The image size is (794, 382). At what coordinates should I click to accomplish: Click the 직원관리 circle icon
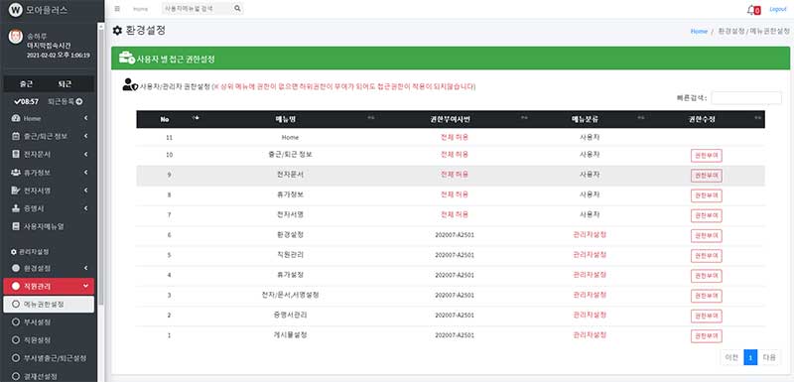[x=15, y=287]
